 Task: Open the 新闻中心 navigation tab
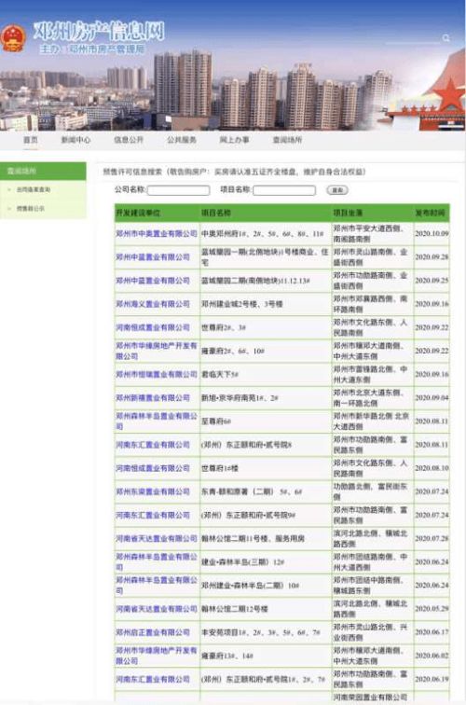[75, 140]
